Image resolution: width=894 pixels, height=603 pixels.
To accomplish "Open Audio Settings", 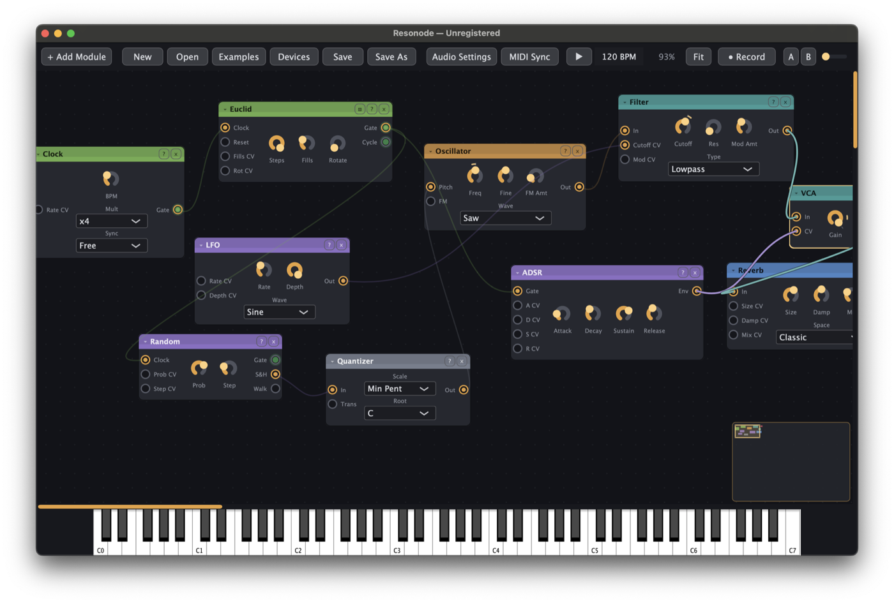I will 461,57.
